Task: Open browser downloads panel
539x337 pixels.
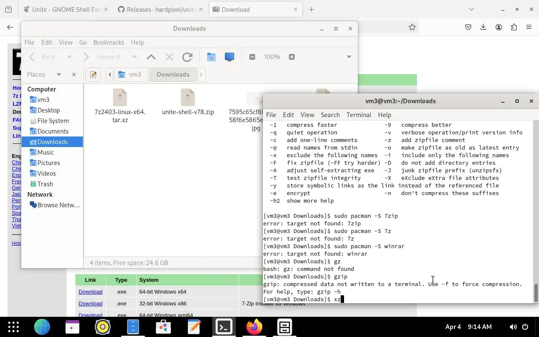Action: pos(483,27)
